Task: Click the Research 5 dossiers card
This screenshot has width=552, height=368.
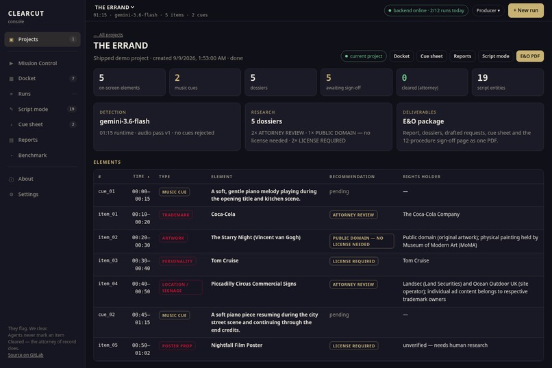Action: tap(318, 127)
